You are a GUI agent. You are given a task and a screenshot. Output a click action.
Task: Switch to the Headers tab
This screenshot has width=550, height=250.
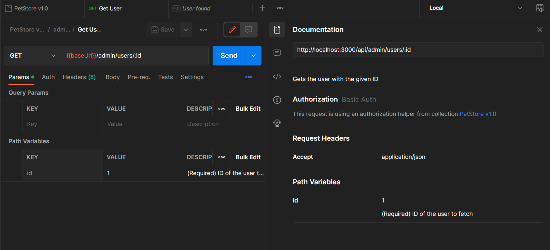(79, 77)
